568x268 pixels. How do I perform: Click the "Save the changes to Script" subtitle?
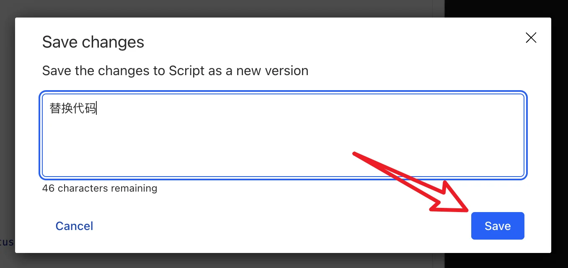tap(175, 71)
